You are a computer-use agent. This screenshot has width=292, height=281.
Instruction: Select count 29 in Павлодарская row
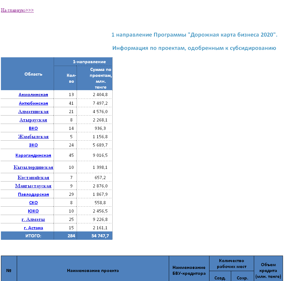[x=71, y=194]
